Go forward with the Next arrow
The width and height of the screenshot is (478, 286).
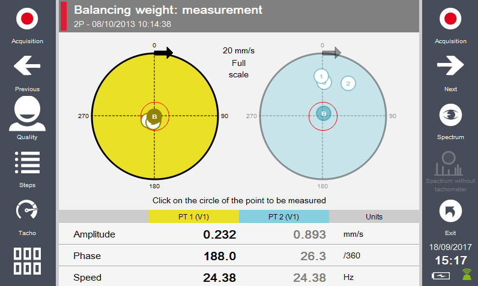[x=450, y=66]
